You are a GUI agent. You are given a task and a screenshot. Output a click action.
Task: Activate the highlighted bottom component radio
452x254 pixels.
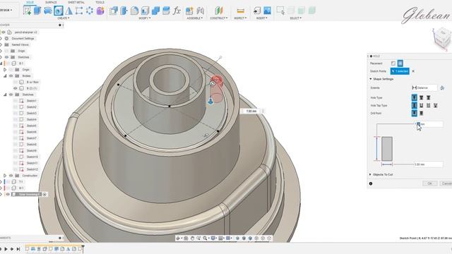click(x=44, y=195)
